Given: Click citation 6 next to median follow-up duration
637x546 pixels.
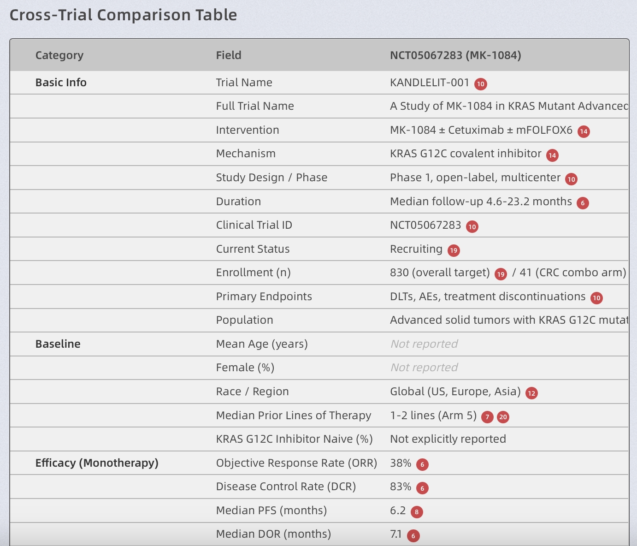Looking at the screenshot, I should tap(583, 203).
